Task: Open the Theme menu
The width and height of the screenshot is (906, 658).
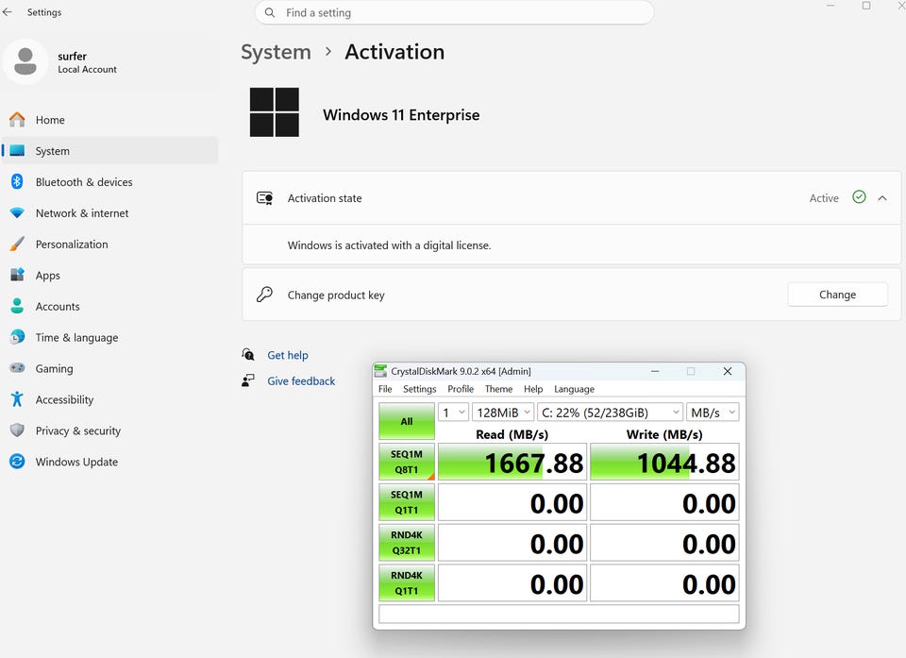Action: pyautogui.click(x=498, y=389)
